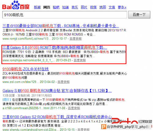This screenshot has width=153, height=131.
Task: Open 百度快照 for the romjd.com result
Action: tap(76, 39)
